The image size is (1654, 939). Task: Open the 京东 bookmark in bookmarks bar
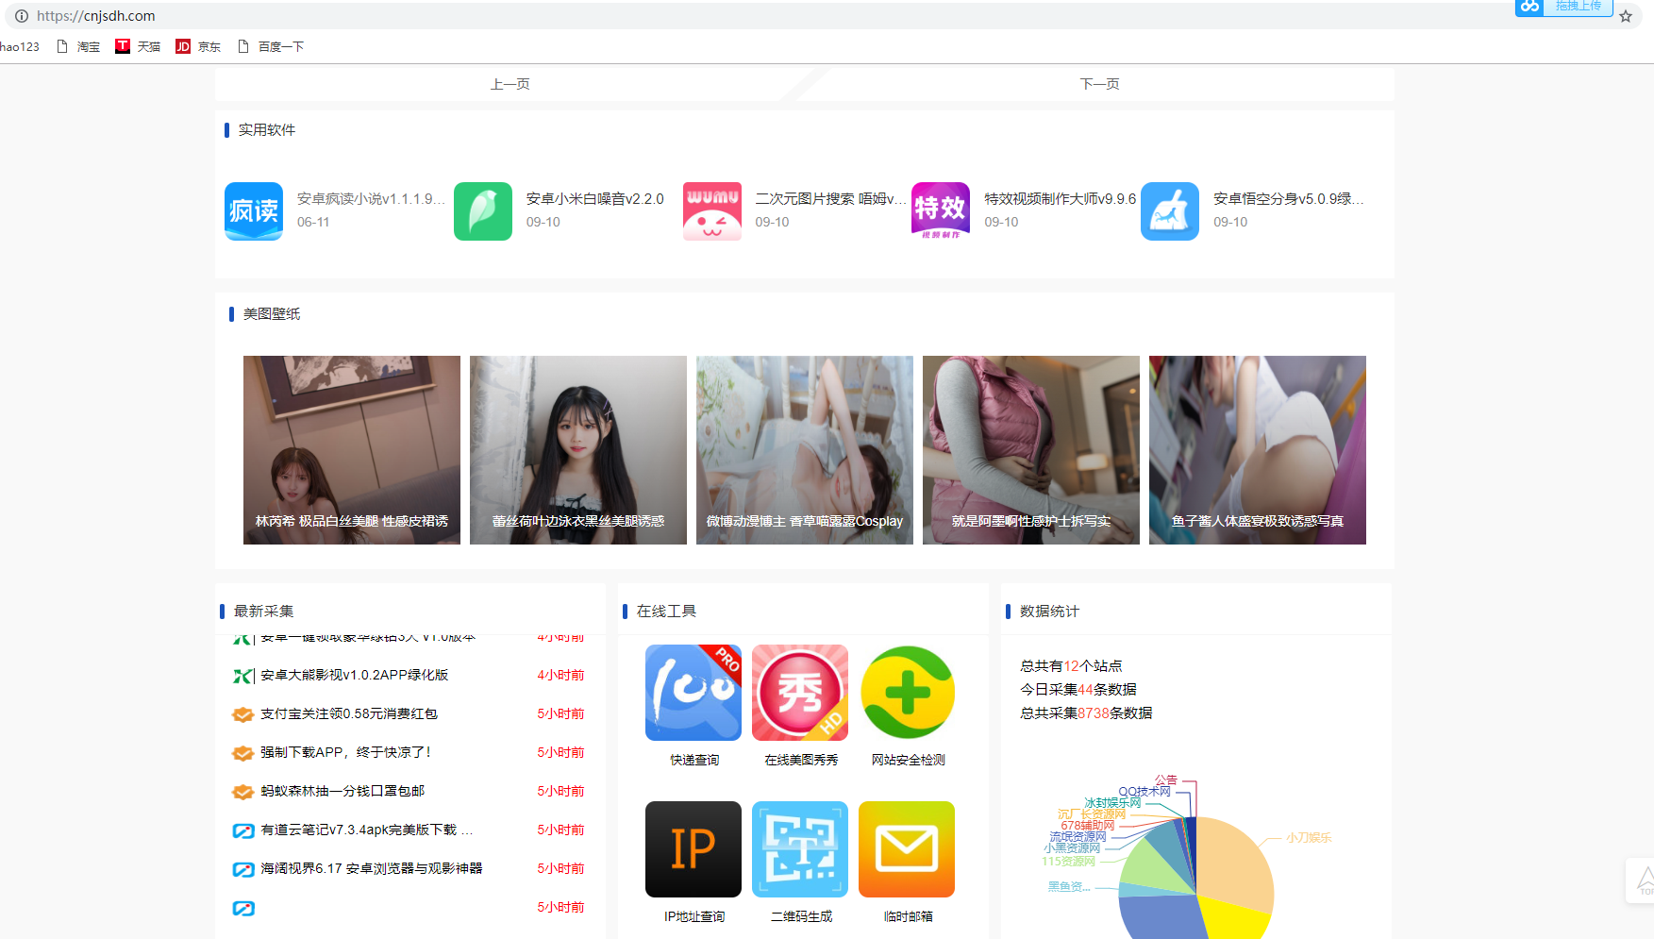click(x=198, y=46)
